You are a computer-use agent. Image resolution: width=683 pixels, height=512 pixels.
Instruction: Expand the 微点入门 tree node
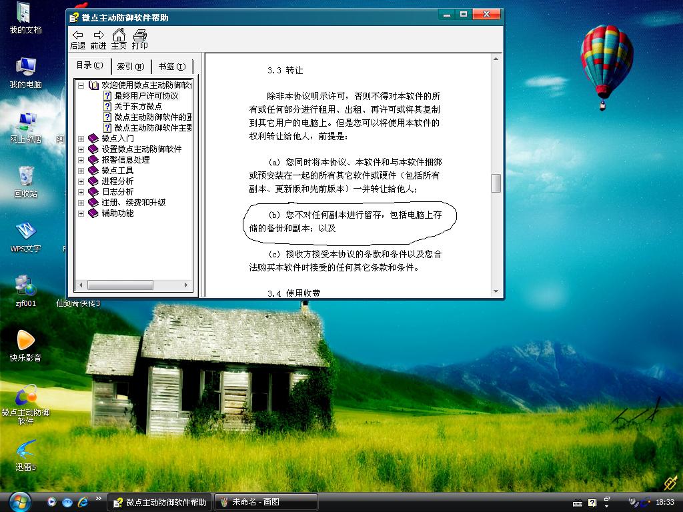tap(81, 139)
